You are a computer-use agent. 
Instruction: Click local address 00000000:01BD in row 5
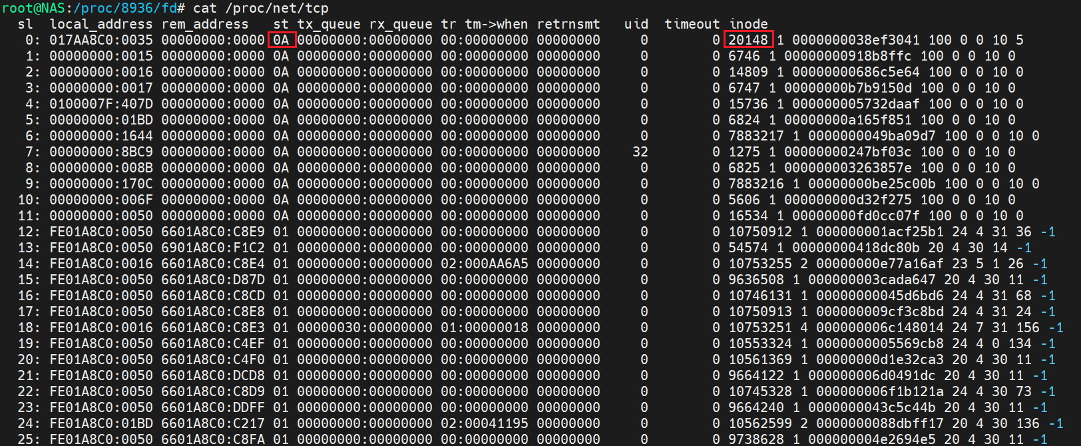pos(101,120)
